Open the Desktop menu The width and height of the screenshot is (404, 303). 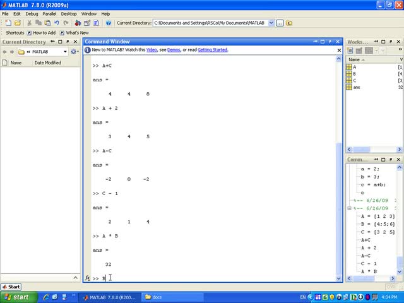(x=69, y=14)
